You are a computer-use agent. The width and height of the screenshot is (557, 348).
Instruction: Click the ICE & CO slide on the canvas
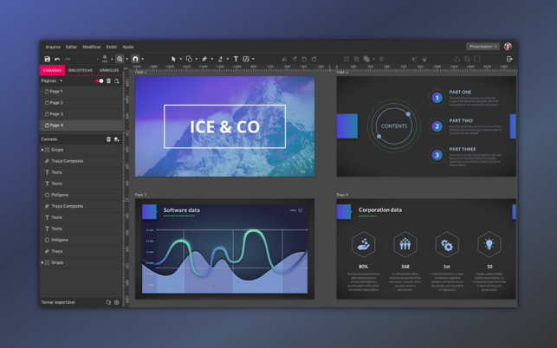[x=224, y=126]
